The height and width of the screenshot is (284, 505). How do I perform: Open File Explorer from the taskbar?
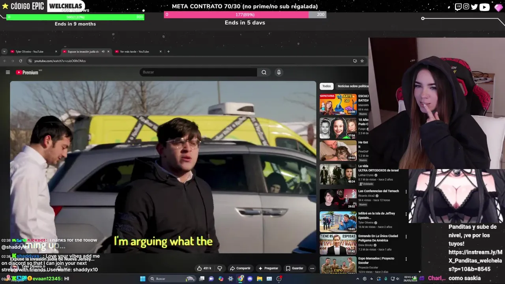coord(259,279)
